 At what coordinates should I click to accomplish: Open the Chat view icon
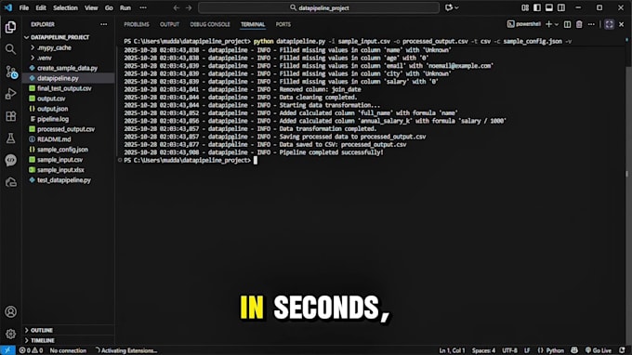coord(11,160)
